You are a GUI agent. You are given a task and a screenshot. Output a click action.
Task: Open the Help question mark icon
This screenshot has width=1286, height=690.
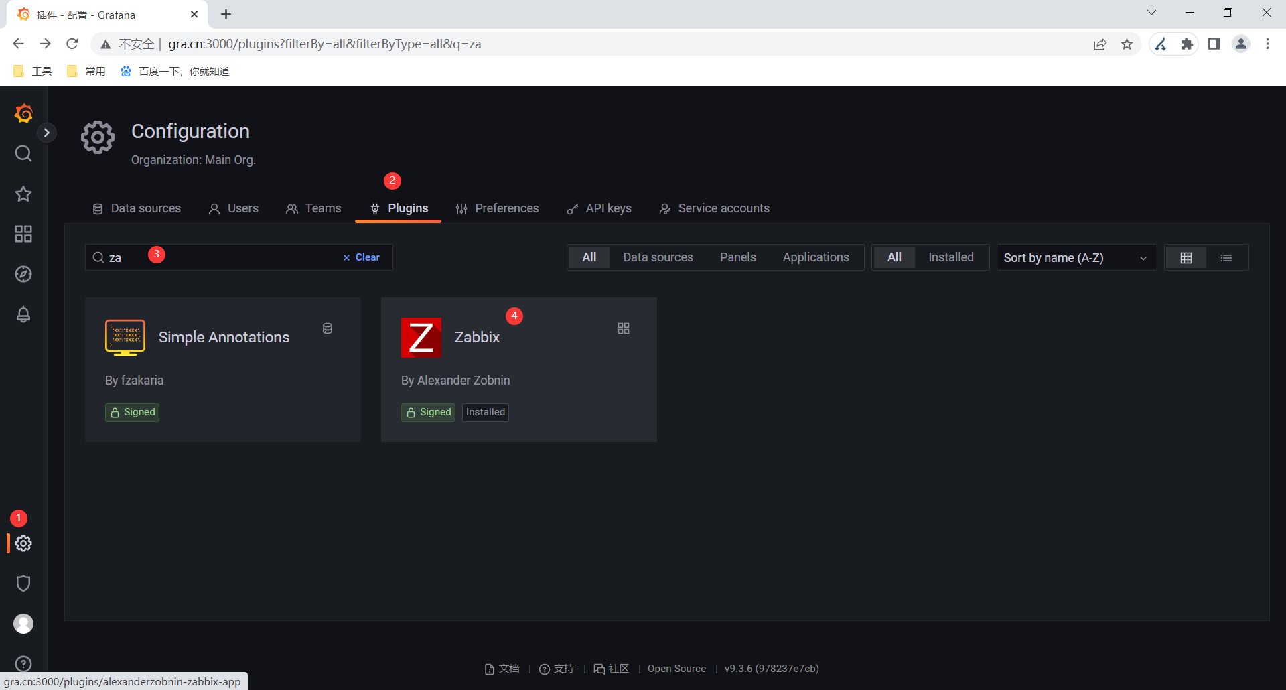point(23,663)
